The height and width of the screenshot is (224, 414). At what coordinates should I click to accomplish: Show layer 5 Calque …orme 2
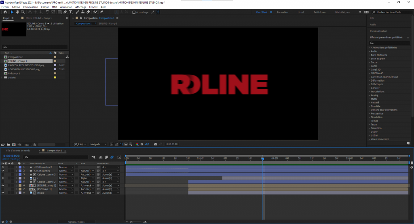pyautogui.click(x=3, y=182)
